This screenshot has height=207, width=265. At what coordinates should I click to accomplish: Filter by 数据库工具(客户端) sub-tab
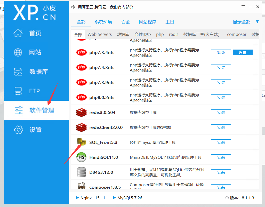point(201,35)
